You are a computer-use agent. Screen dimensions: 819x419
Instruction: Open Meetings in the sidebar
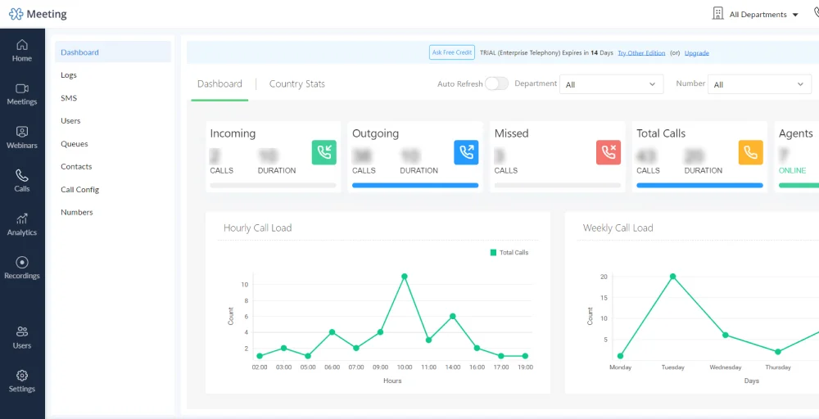pos(22,94)
